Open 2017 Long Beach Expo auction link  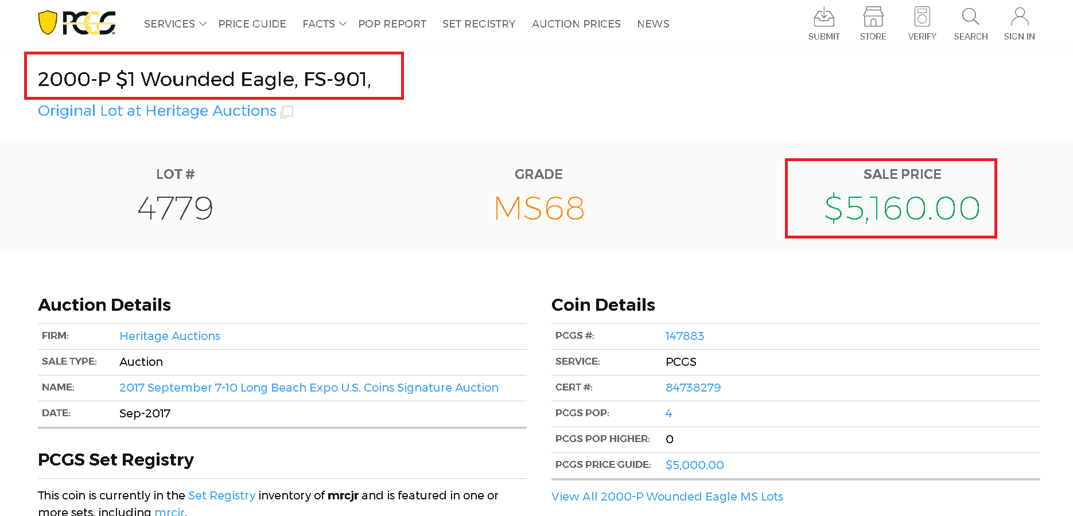tap(309, 388)
